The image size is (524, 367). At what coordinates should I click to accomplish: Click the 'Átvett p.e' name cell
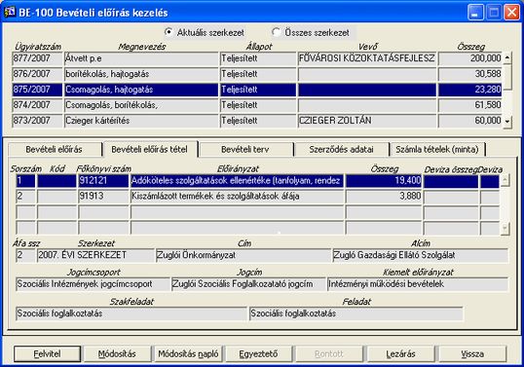pyautogui.click(x=141, y=58)
